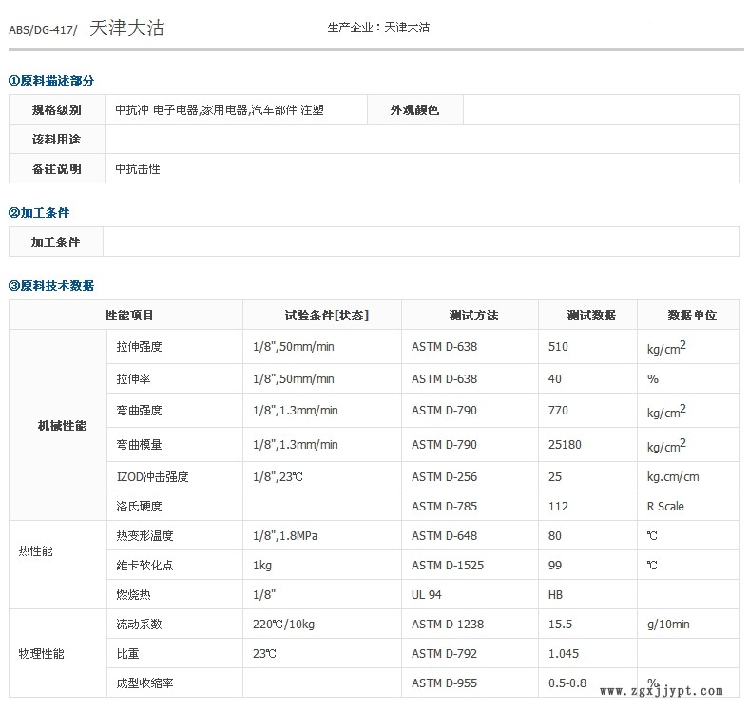Select the 该料用途 row label
This screenshot has width=749, height=712.
point(56,140)
